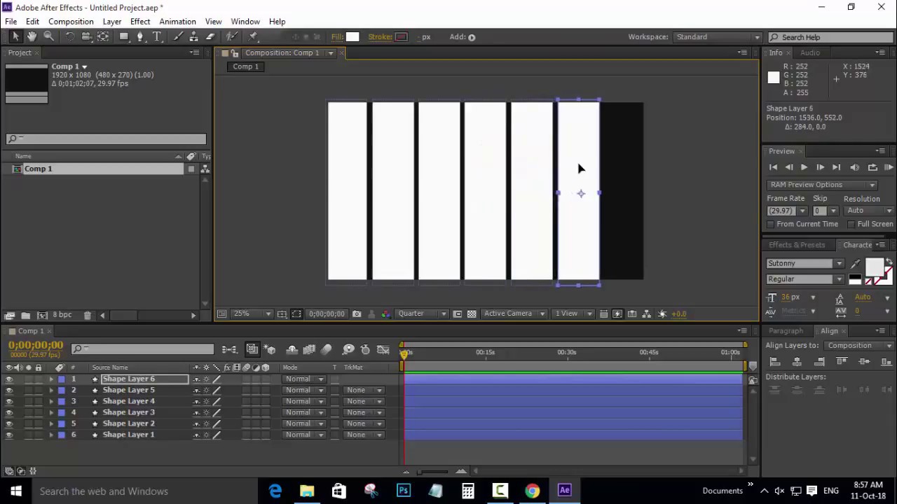Screen dimensions: 897x504
Task: Select the Zoom tool in the toolbar
Action: pos(49,37)
